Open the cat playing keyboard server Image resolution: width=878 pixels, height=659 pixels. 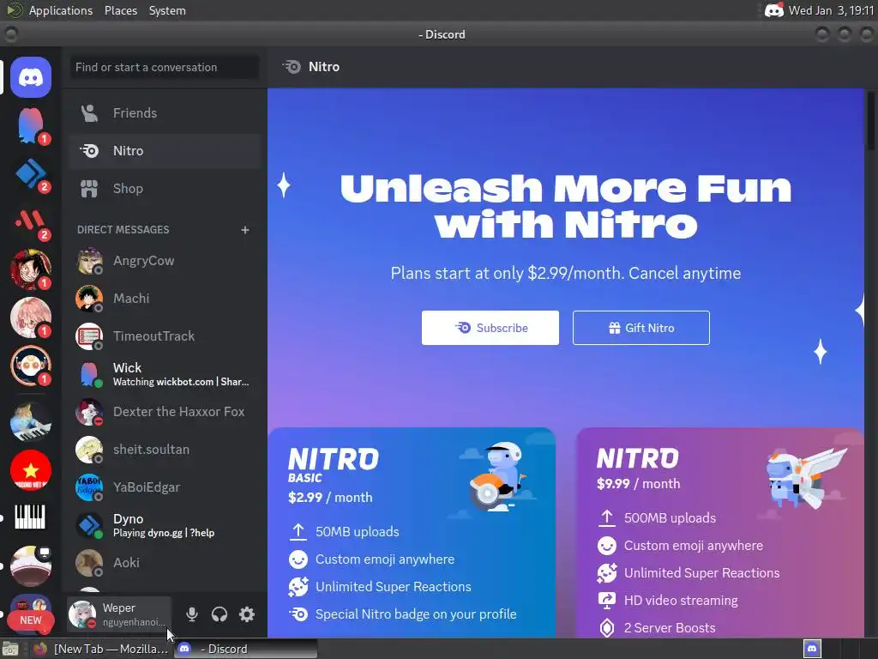click(x=31, y=421)
